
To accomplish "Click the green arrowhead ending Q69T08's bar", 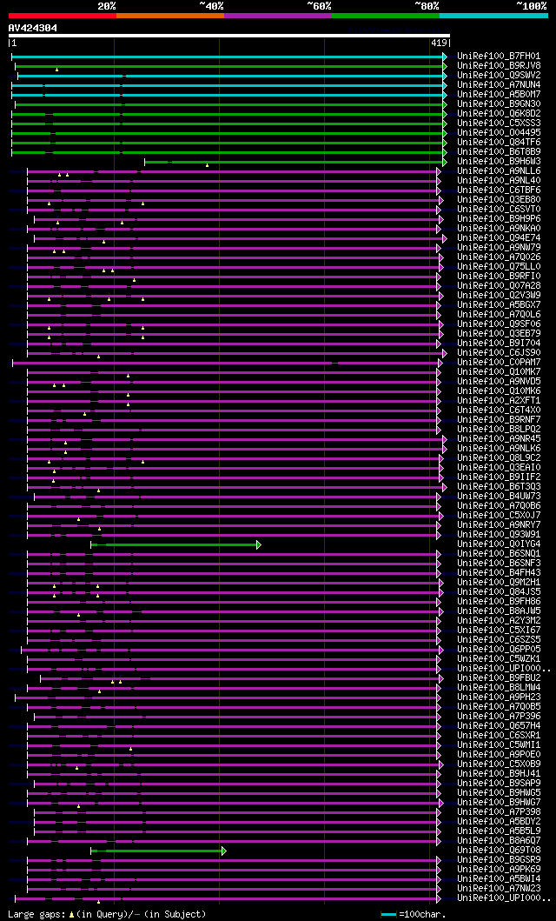I will click(223, 851).
